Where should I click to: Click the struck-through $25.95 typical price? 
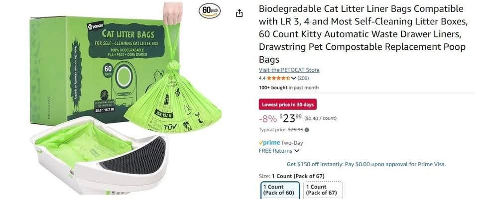pyautogui.click(x=295, y=129)
